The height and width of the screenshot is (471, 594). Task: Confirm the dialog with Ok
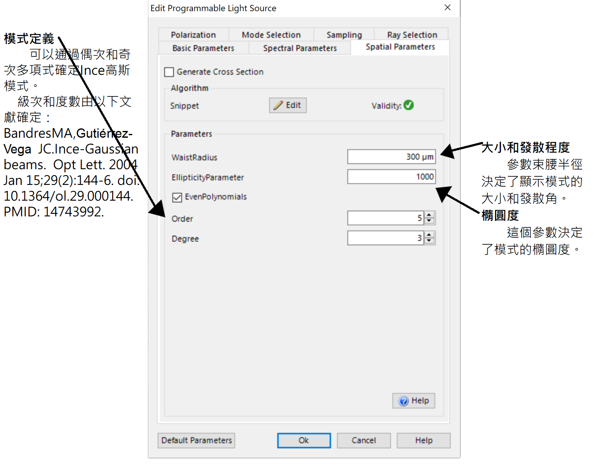(x=304, y=440)
